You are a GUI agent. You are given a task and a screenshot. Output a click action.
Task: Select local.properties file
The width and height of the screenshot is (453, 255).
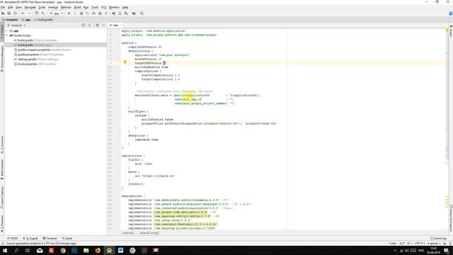pos(35,64)
